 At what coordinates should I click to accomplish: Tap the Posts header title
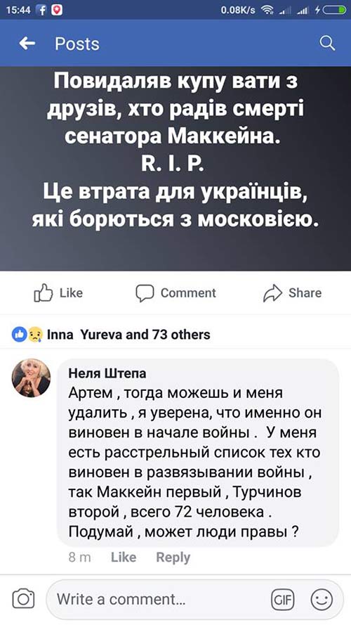pyautogui.click(x=77, y=44)
